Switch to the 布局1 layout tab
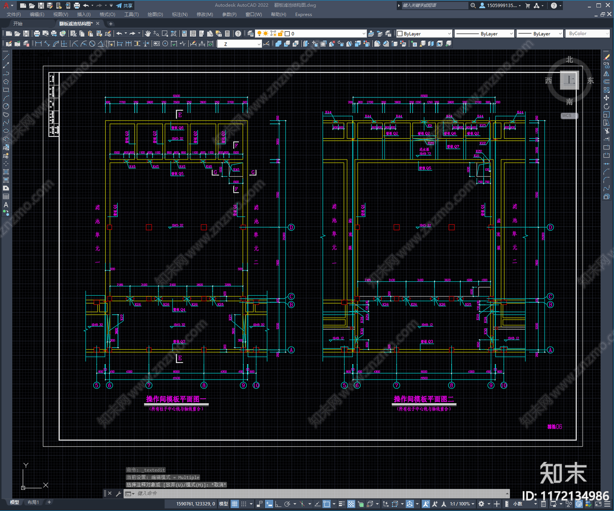The height and width of the screenshot is (511, 614). point(33,502)
